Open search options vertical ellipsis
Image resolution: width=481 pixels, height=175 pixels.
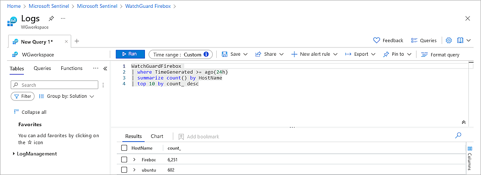coord(103,85)
